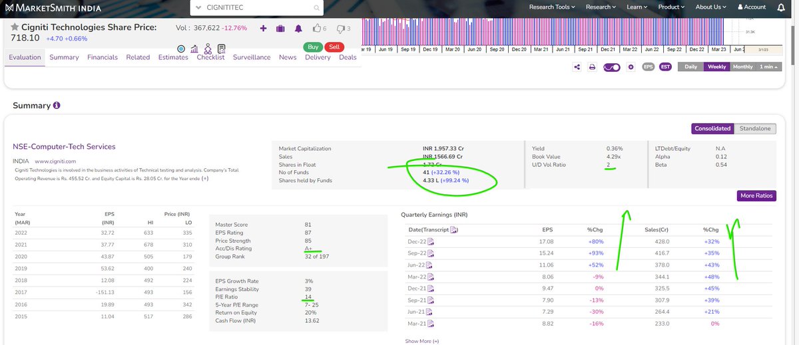Open the 1 min interval dropdown
The image size is (799, 345).
pos(769,67)
